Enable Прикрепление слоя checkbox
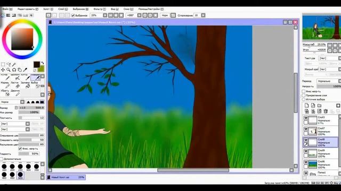Image resolution: width=341 pixels, height=191 pixels. [x=304, y=95]
